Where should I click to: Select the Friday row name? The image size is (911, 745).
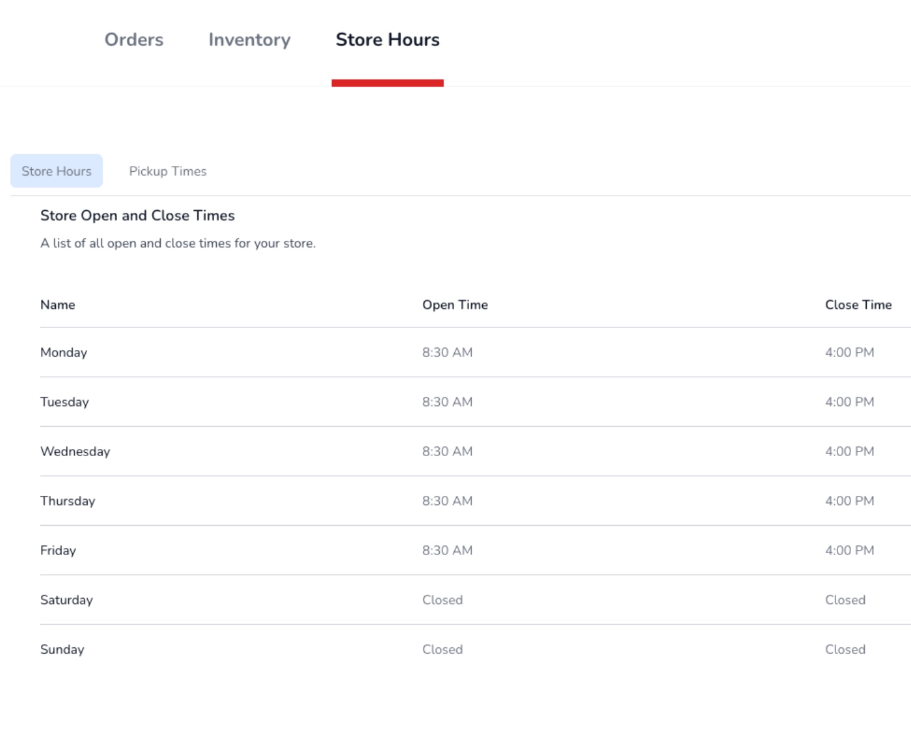click(58, 550)
